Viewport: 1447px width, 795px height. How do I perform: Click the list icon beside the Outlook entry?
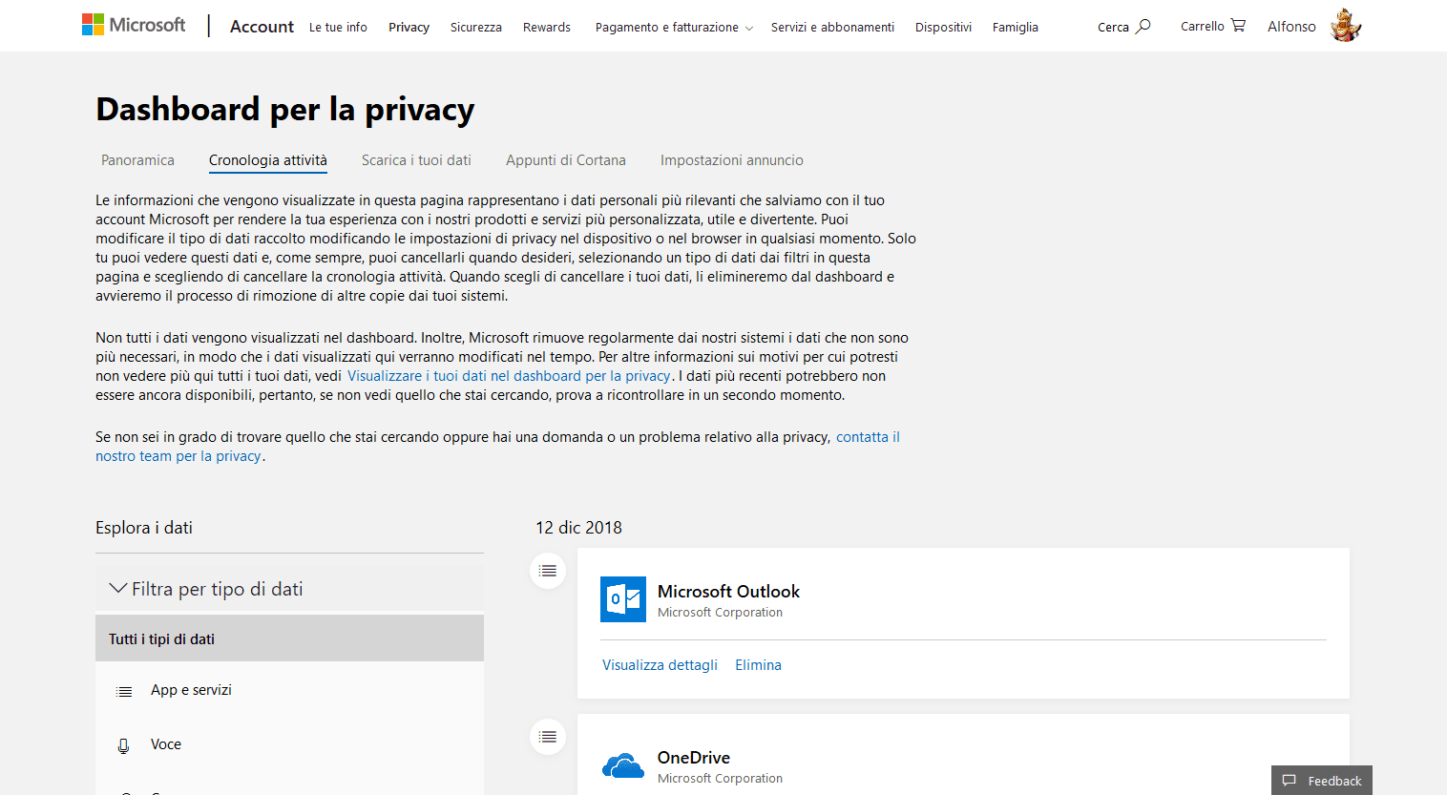[x=548, y=571]
